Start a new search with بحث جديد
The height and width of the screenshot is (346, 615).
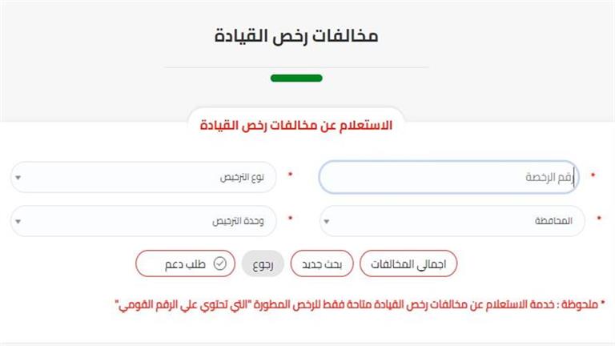pyautogui.click(x=321, y=263)
